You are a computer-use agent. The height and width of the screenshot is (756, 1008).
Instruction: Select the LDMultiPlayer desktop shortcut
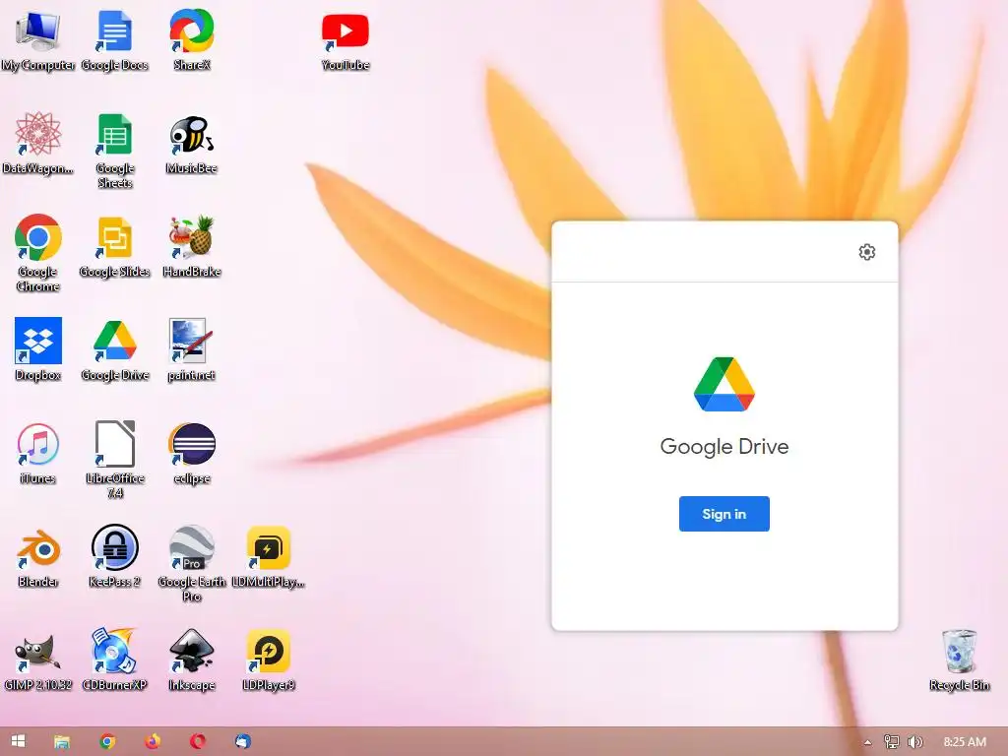(268, 557)
